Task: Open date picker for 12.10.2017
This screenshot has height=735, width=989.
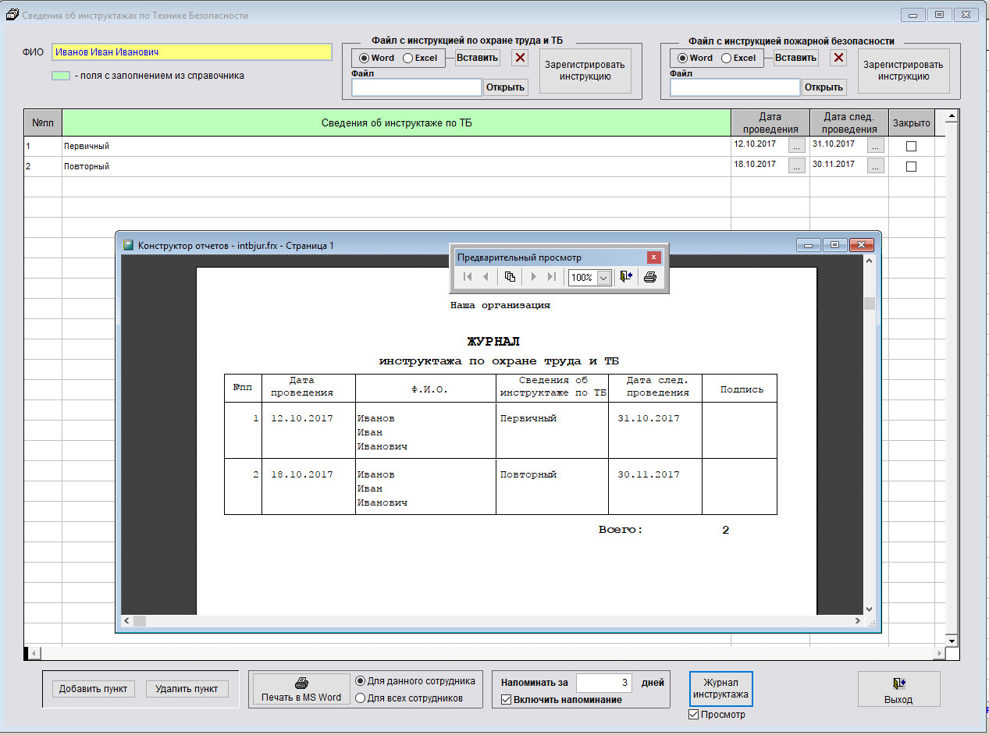Action: pos(796,146)
